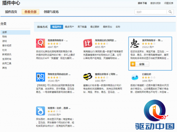
Task: Click the 插件下载 link at top
Action: point(142,3)
